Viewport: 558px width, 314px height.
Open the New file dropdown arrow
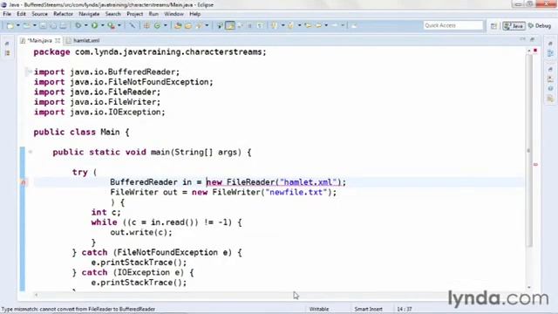point(17,25)
